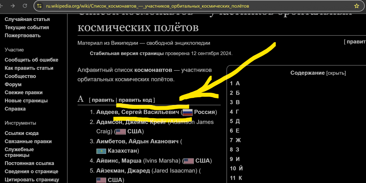This screenshot has height=183, width=366.
Task: Go forward with the browser forward arrow
Action: 13,6
